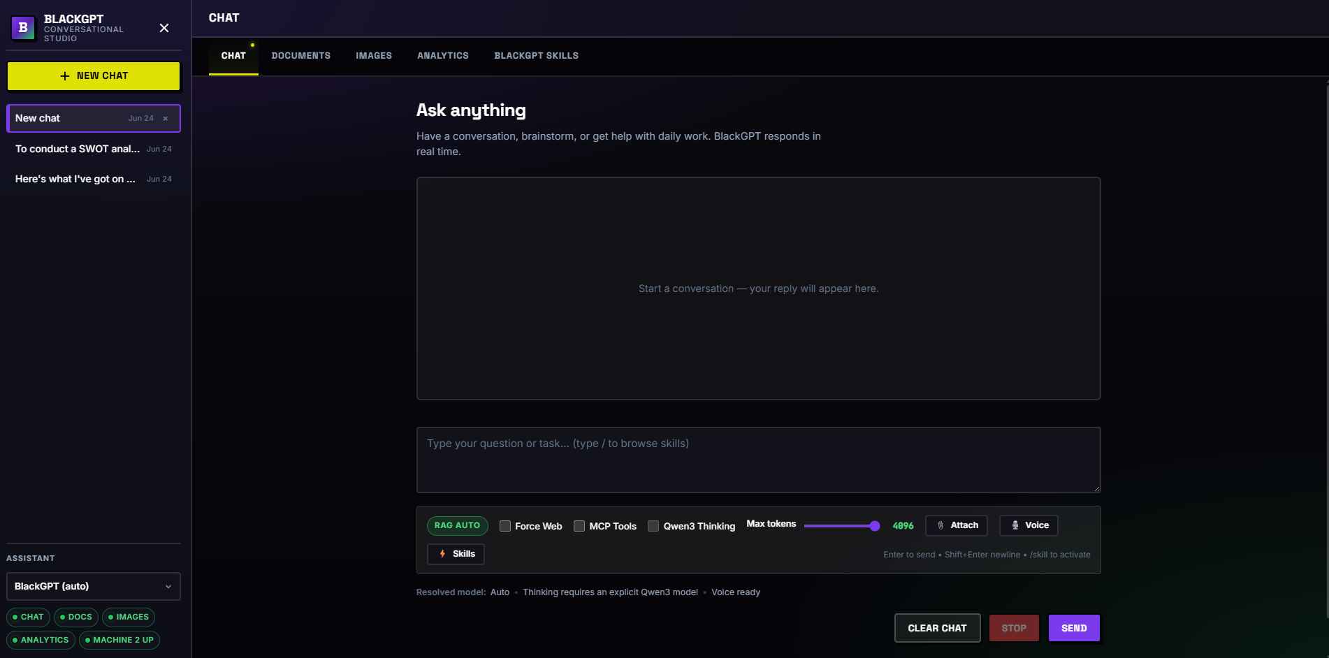Focus the question or task input box
1329x658 pixels.
(759, 460)
